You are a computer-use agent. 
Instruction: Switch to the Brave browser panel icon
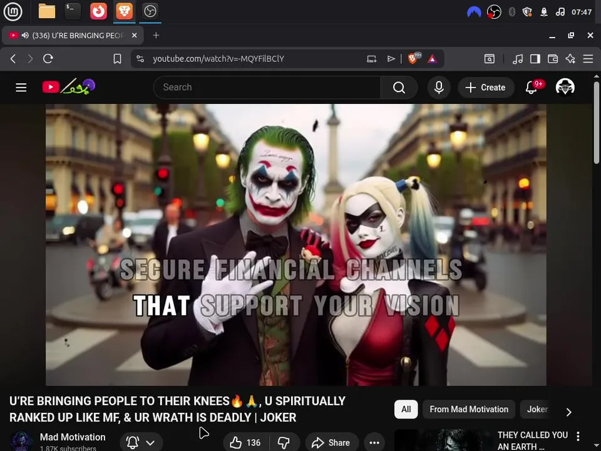pos(124,11)
